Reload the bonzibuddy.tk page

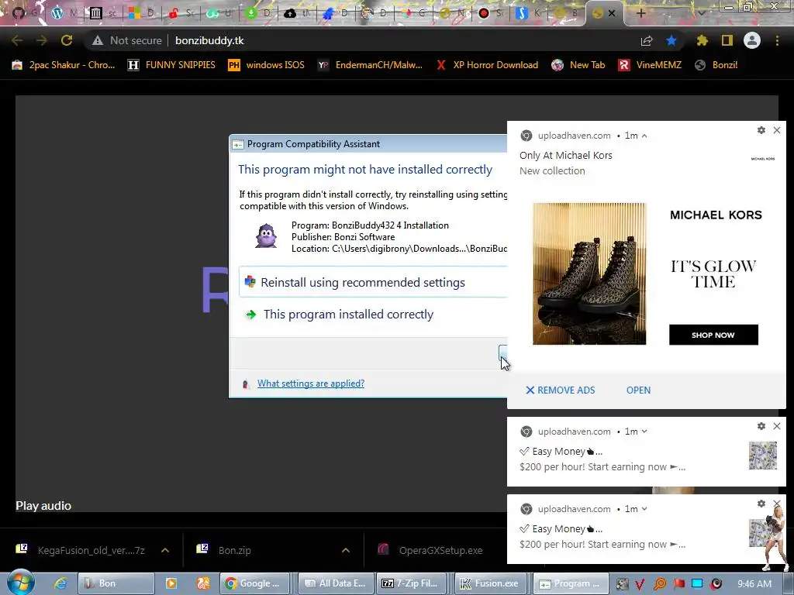[x=67, y=40]
